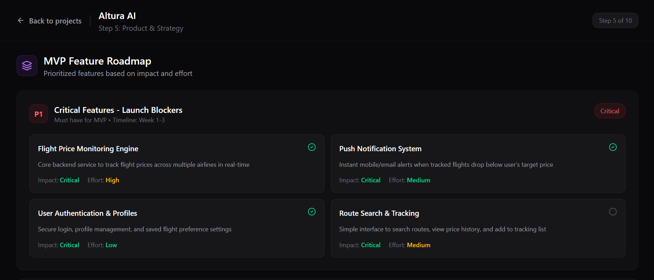Click 'Step 5: Product & Strategy' subtitle

point(141,28)
